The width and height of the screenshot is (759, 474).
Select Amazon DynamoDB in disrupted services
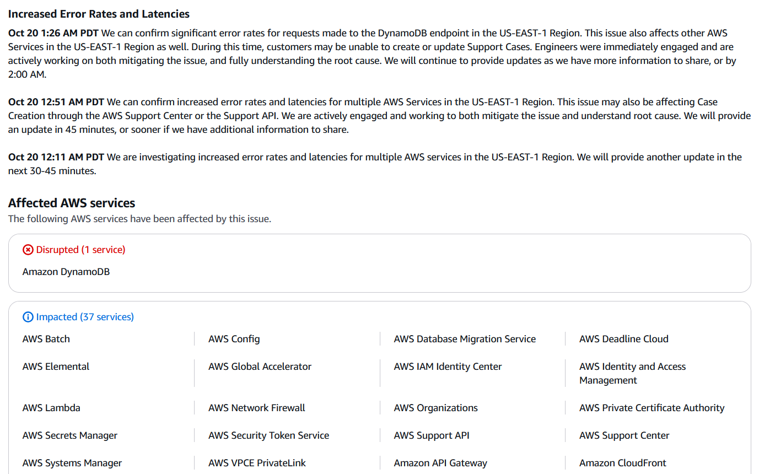click(66, 272)
